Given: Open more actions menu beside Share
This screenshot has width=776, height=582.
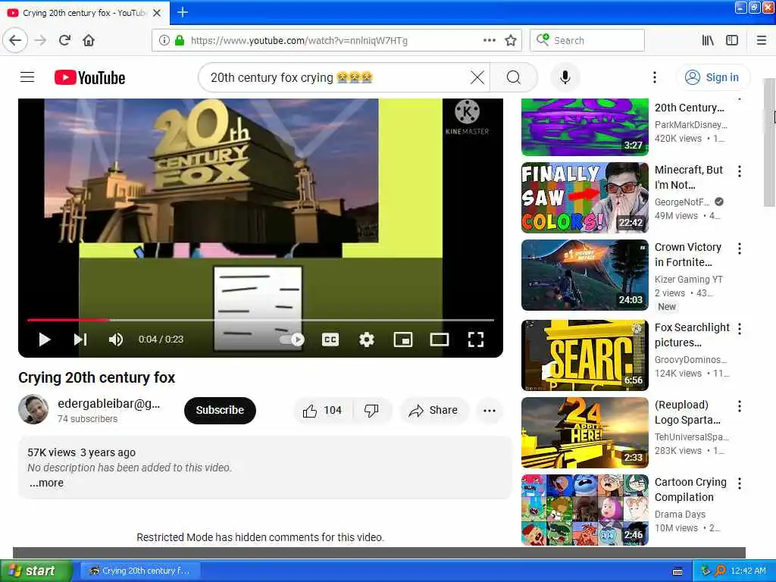Looking at the screenshot, I should click(x=490, y=410).
